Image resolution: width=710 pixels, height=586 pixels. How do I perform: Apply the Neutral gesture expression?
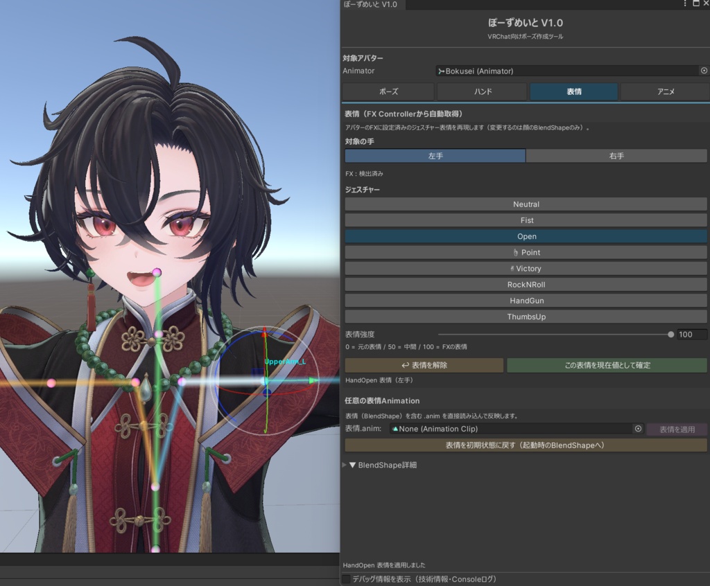(x=526, y=204)
